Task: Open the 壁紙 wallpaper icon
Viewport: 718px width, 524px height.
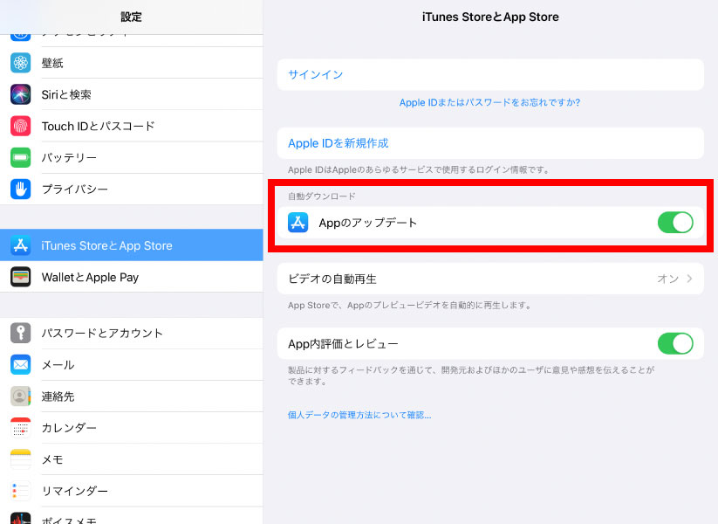Action: [x=21, y=63]
